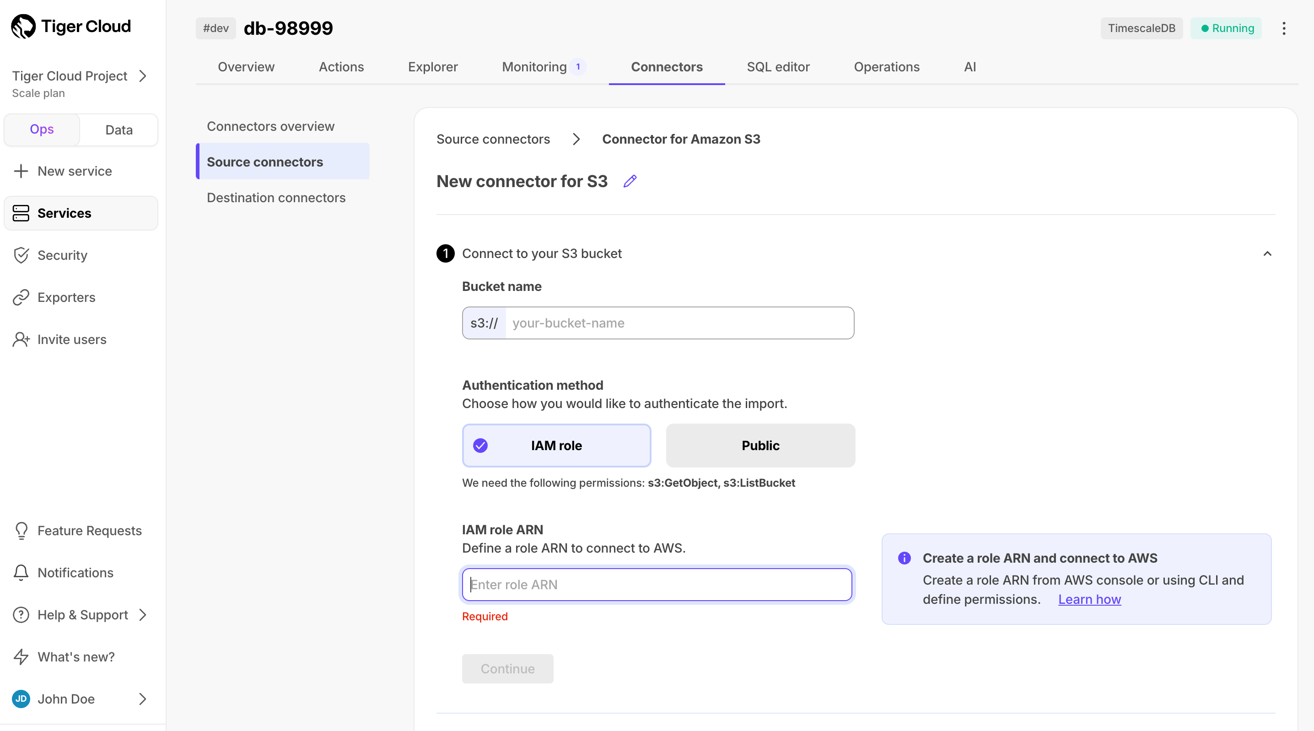This screenshot has height=731, width=1314.
Task: Click the Monitoring badge showing 1
Action: [x=578, y=67]
